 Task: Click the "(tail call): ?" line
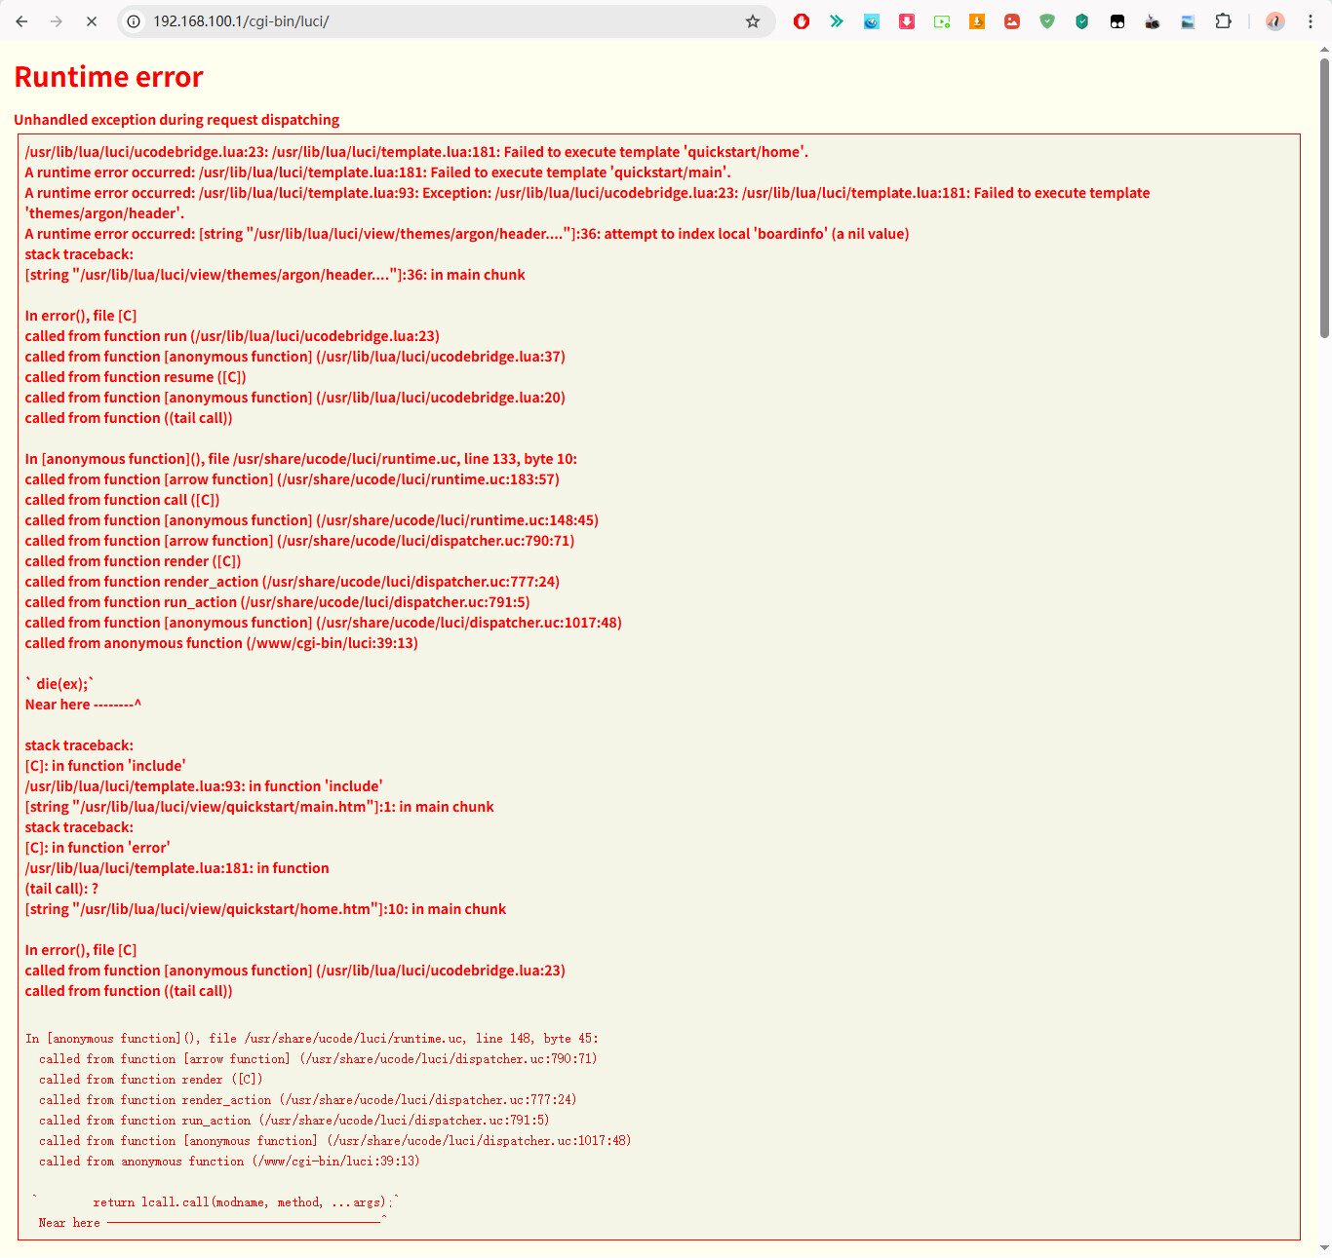click(61, 889)
